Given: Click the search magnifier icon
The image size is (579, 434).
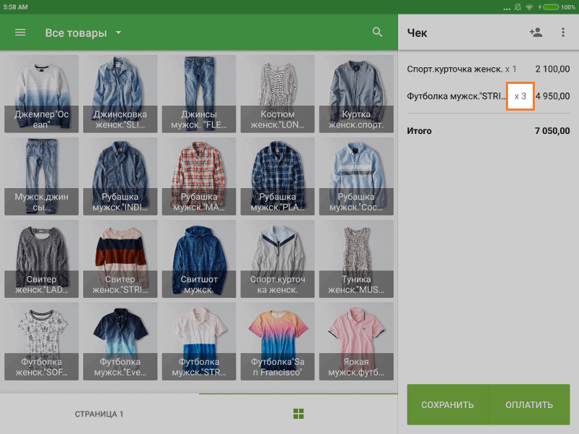Looking at the screenshot, I should [x=377, y=33].
